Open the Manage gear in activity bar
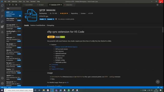Viewport: 164px width, 92px height. pos(2,83)
